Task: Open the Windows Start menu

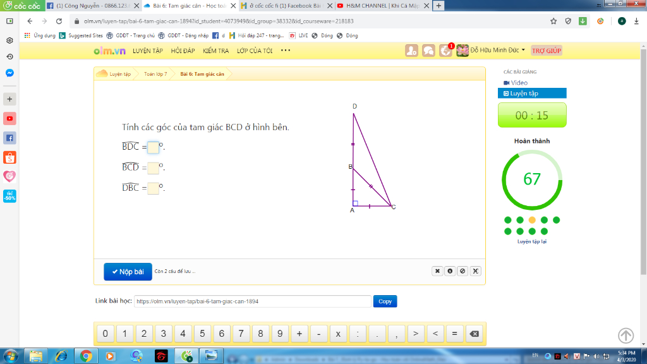Action: [x=11, y=356]
